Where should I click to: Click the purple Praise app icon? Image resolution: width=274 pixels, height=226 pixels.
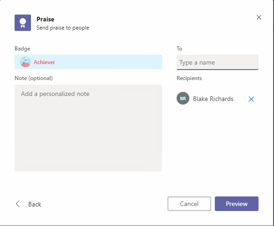click(23, 23)
